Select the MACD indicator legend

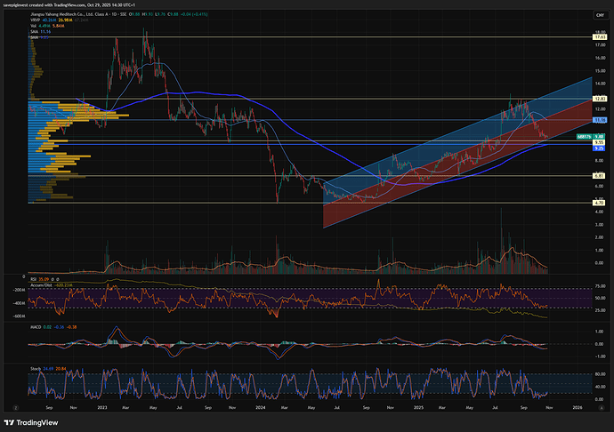34,327
